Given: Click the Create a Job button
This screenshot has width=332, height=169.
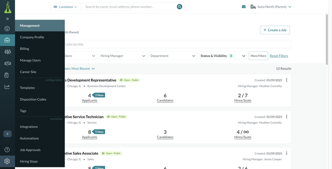Looking at the screenshot, I should pos(275,30).
